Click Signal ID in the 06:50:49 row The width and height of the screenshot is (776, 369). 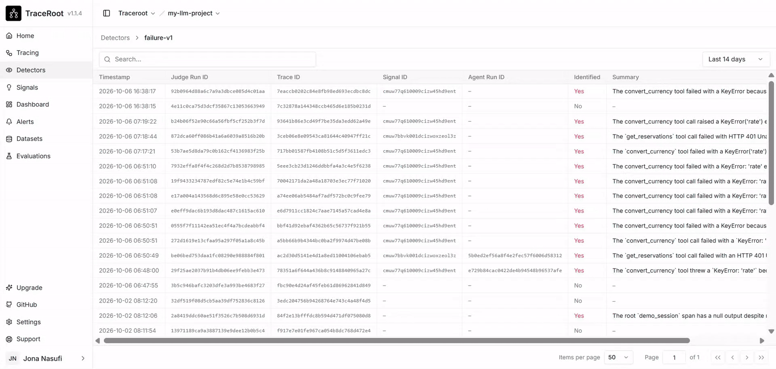tap(420, 256)
